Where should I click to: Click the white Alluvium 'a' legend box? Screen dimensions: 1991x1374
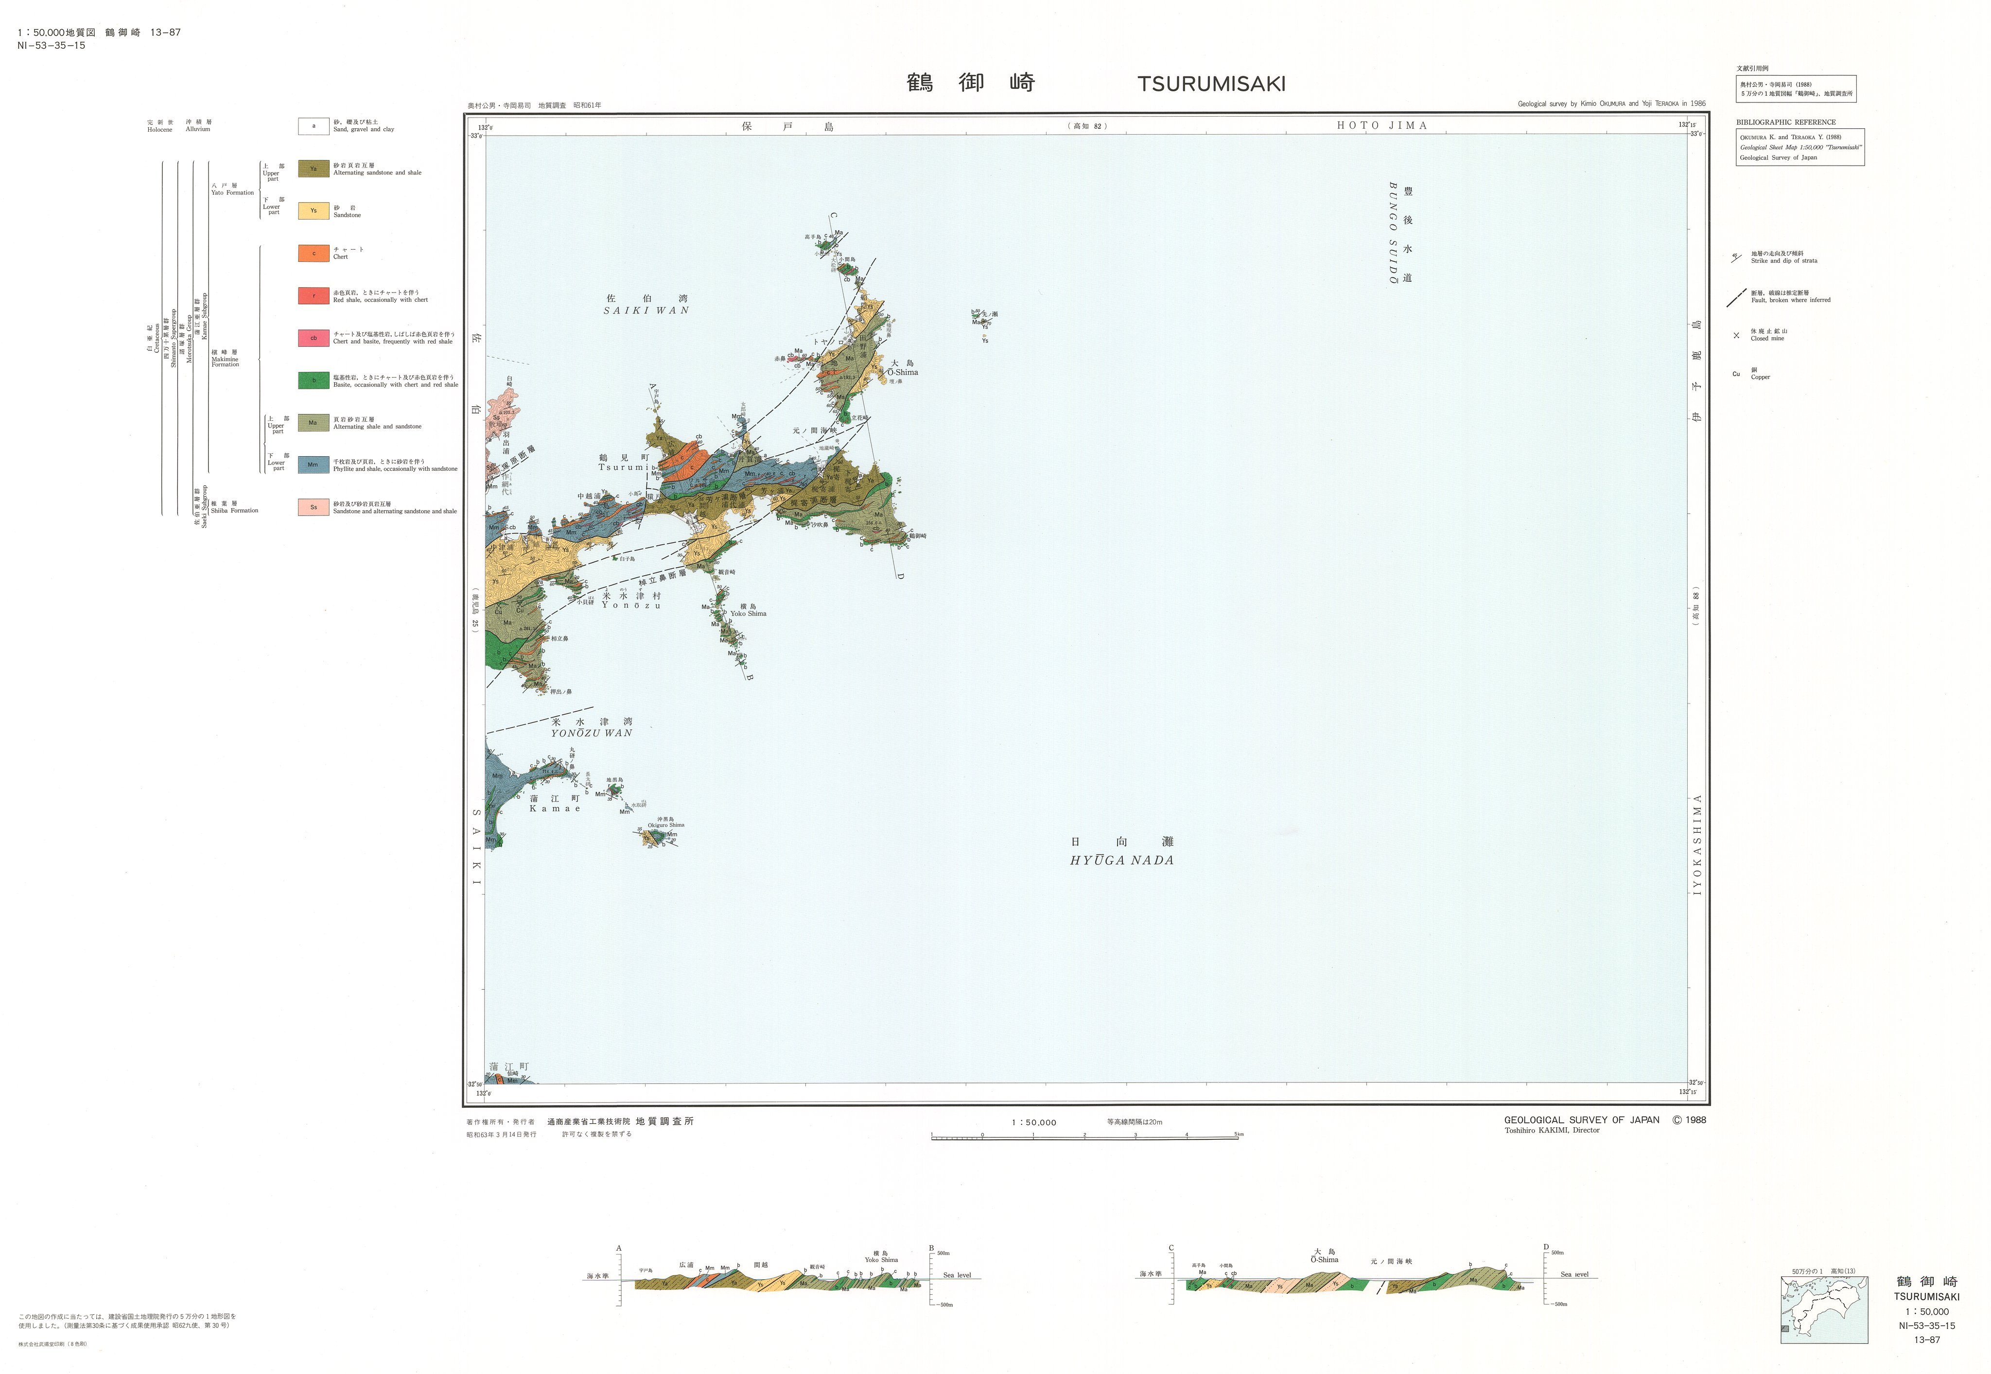tap(314, 126)
